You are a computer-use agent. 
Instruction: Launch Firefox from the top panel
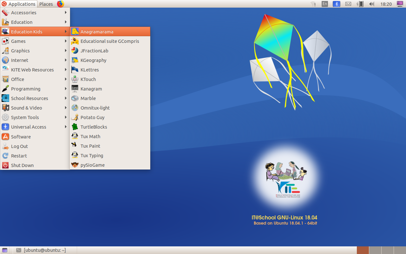click(x=60, y=4)
